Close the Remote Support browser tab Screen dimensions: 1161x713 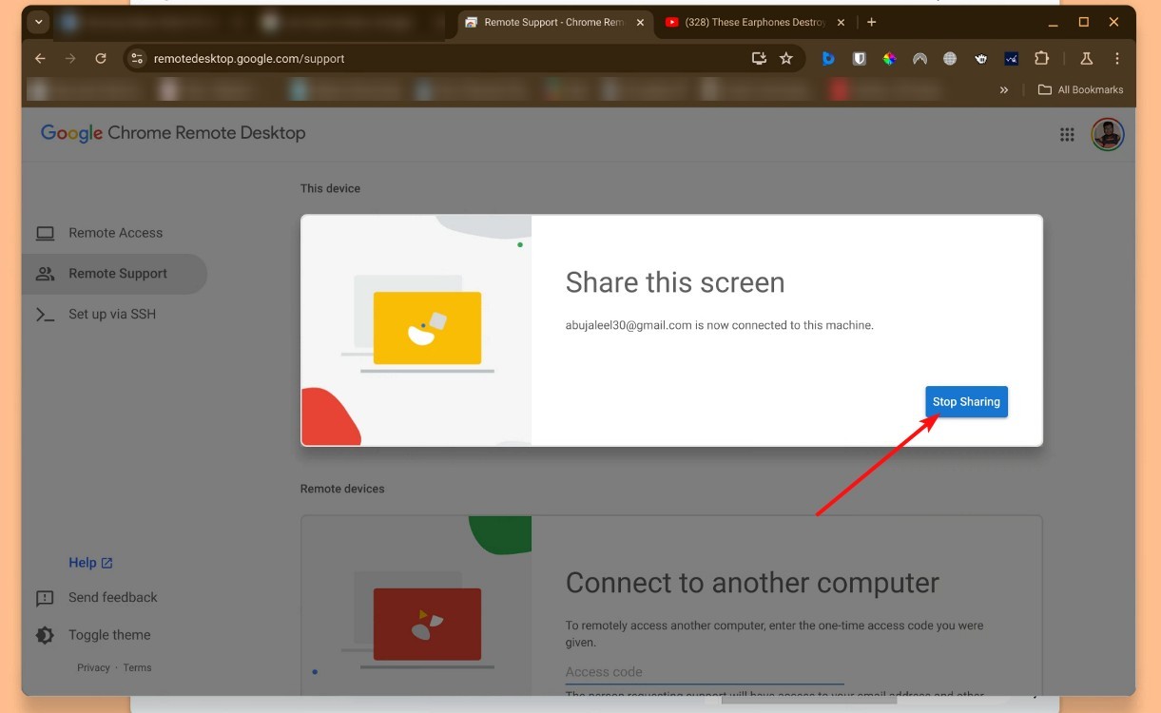[640, 22]
